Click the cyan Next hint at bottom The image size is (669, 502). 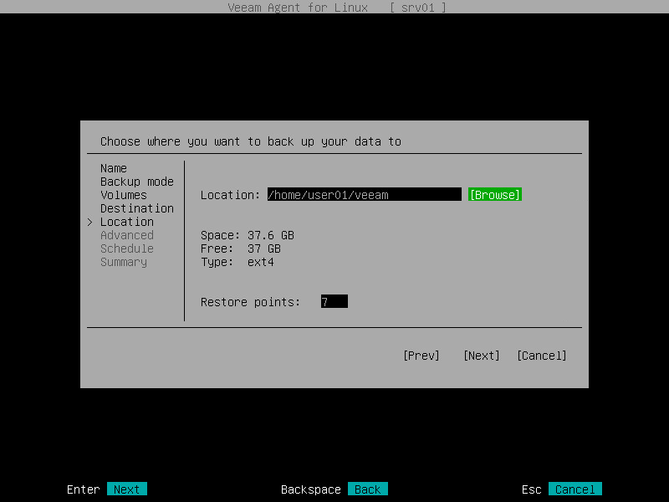[x=127, y=489]
